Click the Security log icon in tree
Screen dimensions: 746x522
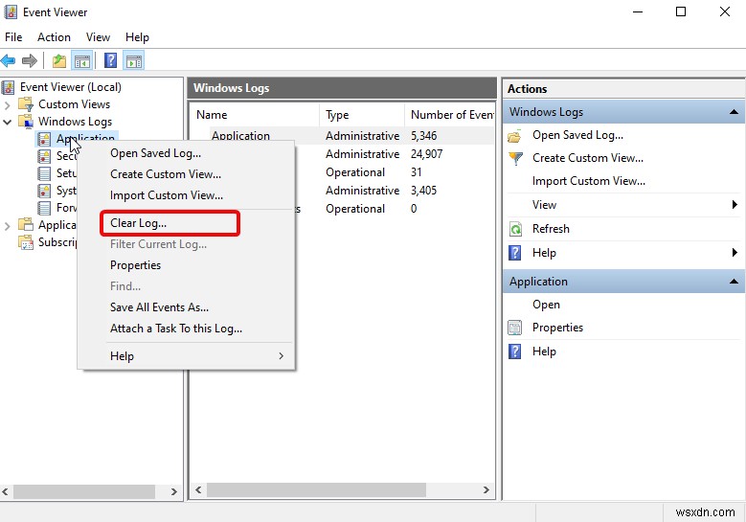pyautogui.click(x=44, y=156)
